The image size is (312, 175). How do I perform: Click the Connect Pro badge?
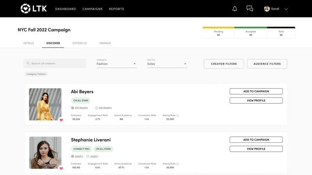click(x=82, y=149)
